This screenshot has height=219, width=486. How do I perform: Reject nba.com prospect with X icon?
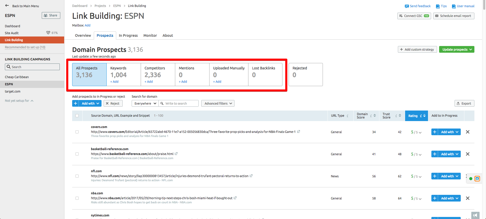[468, 198]
